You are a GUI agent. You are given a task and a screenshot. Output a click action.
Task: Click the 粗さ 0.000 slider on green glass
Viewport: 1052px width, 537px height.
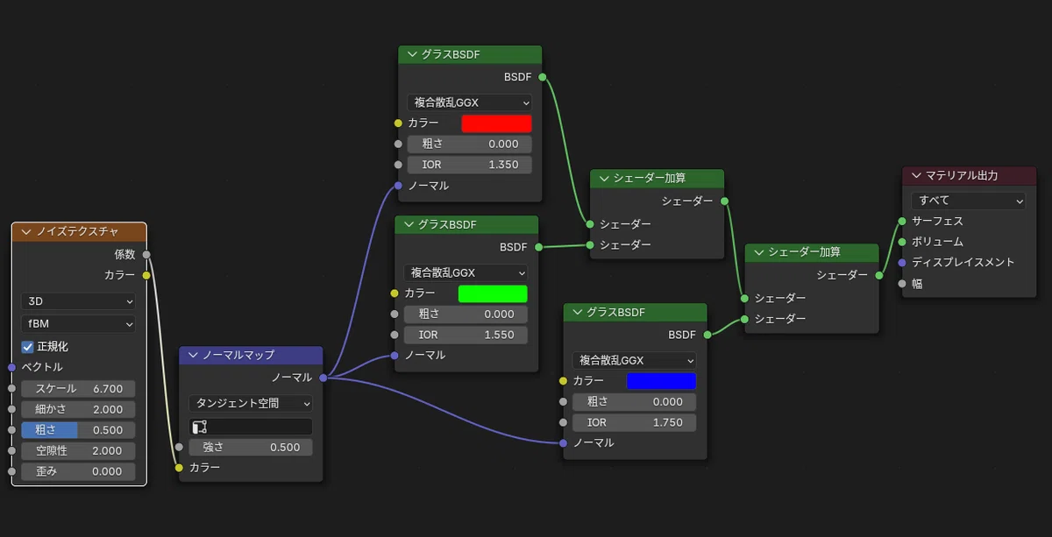pos(466,314)
